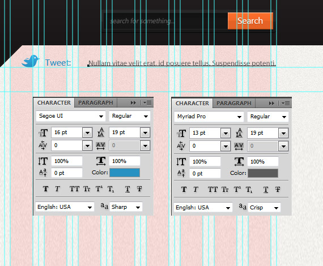Open the Segoe UI font family dropdown
323x266 pixels.
pos(71,116)
